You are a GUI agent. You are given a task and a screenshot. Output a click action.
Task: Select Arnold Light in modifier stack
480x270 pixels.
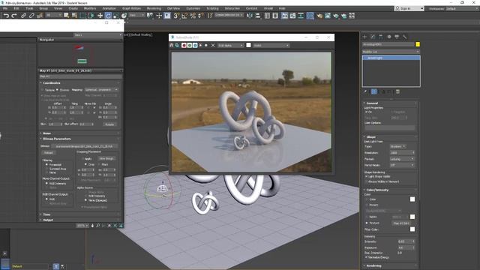pyautogui.click(x=391, y=58)
